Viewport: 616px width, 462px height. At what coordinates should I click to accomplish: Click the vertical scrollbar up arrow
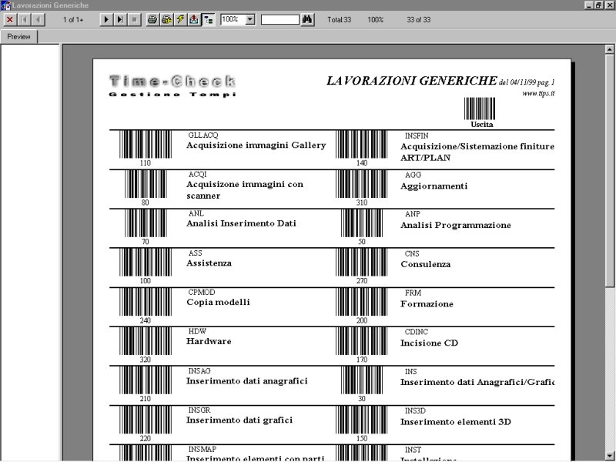pos(609,49)
